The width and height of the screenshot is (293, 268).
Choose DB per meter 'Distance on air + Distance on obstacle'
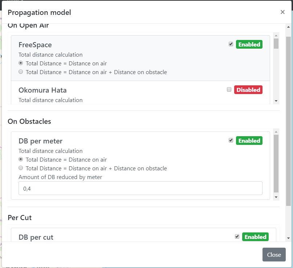(21, 168)
